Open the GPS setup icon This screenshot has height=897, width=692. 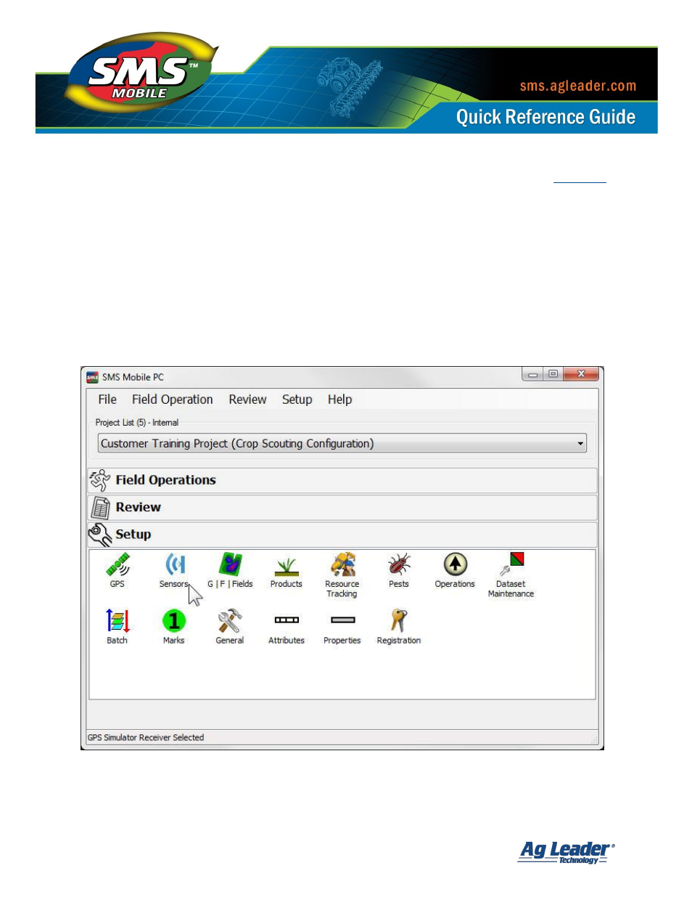point(118,565)
